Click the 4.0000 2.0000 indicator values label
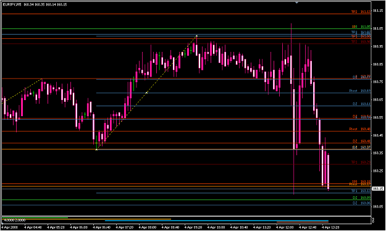Image resolution: width=386 pixels, height=231 pixels. [x=15, y=220]
